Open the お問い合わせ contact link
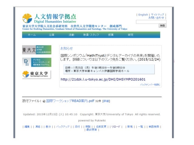The height and width of the screenshot is (145, 194). coord(156,18)
